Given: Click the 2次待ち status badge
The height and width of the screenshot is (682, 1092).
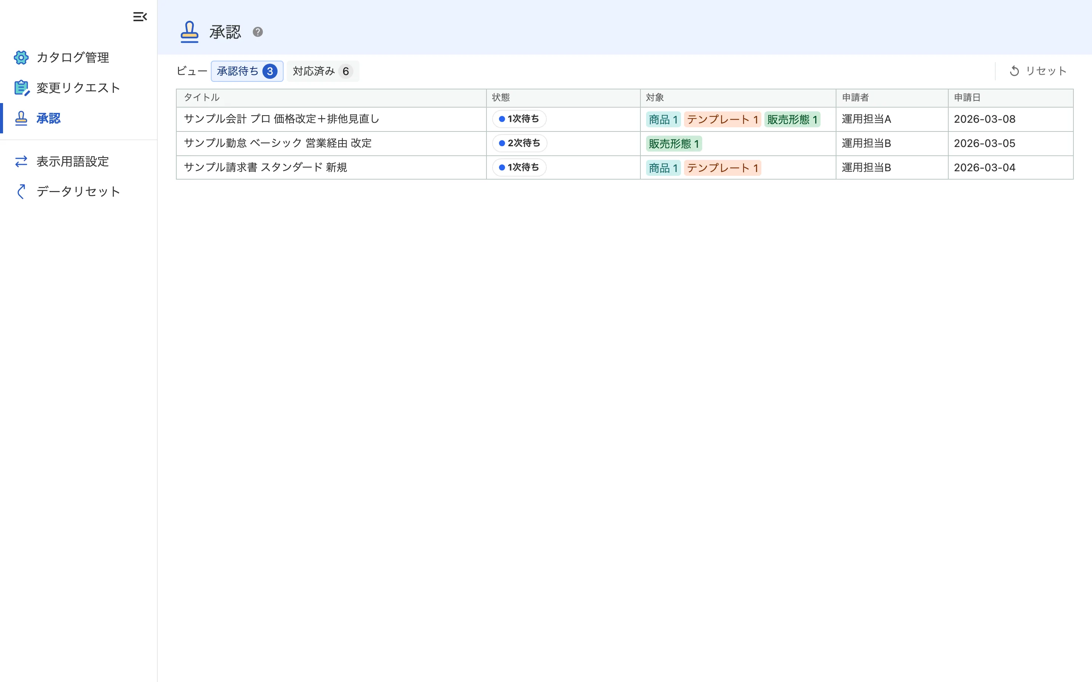Looking at the screenshot, I should (x=519, y=144).
